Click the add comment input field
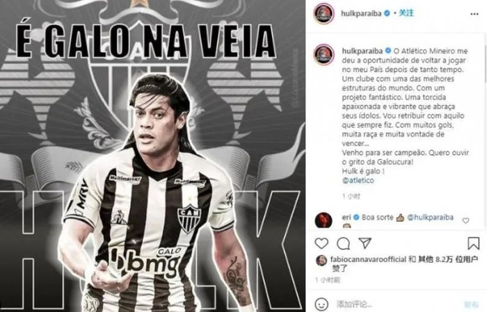Image resolution: width=487 pixels, height=312 pixels. [397, 304]
